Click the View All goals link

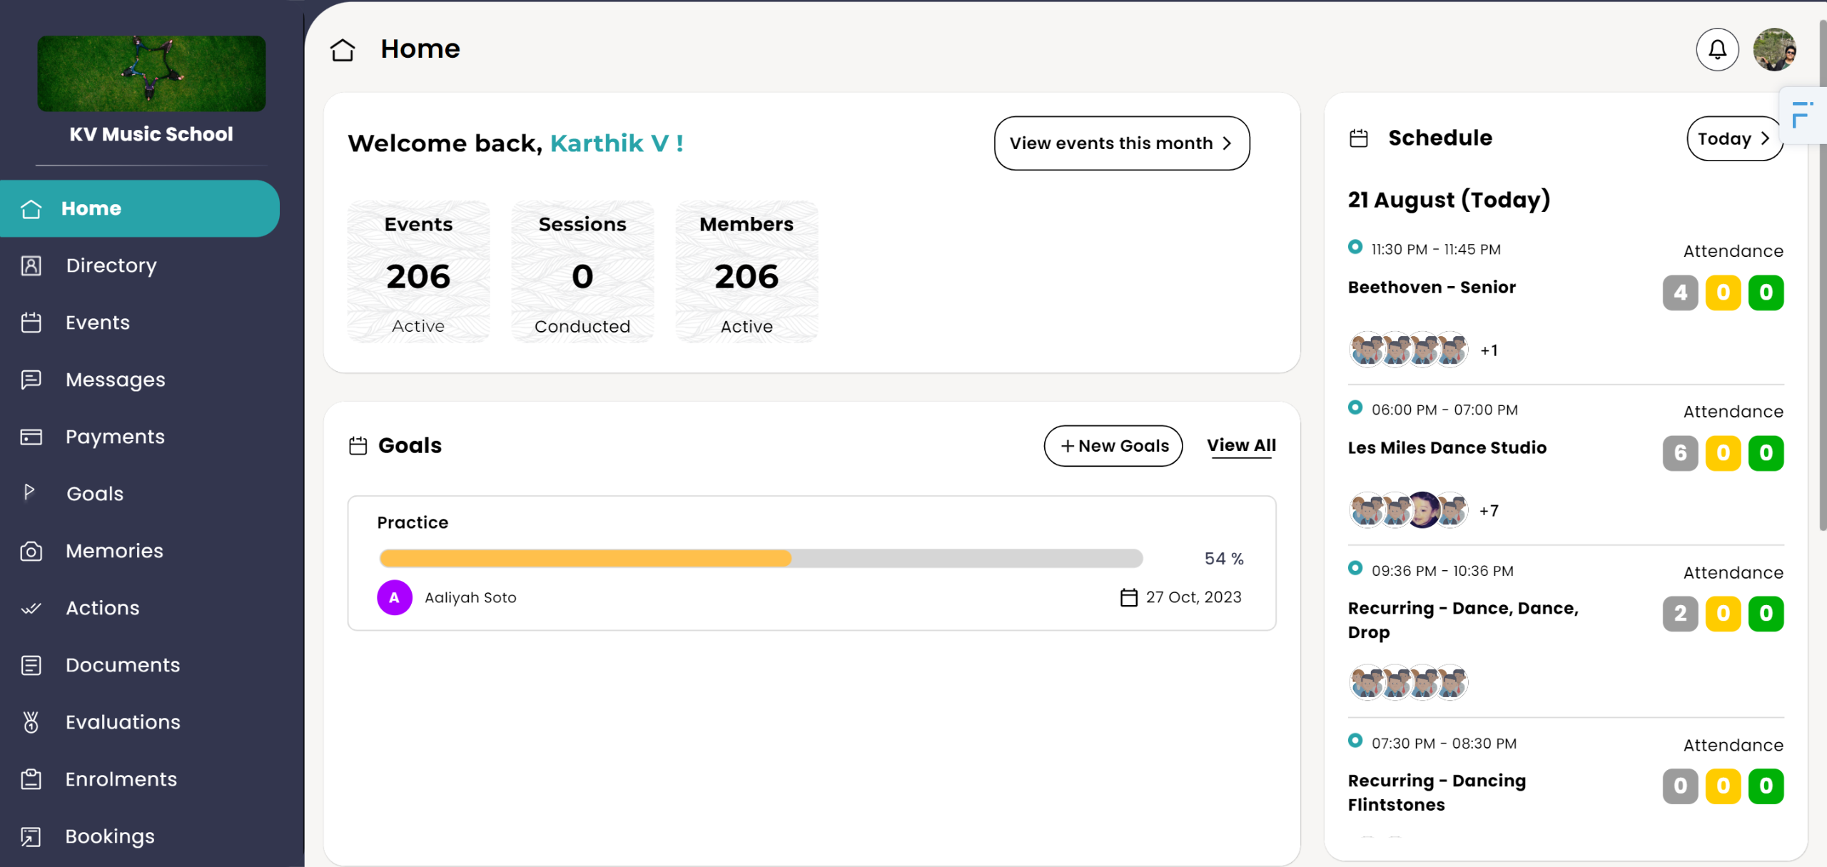pos(1240,445)
